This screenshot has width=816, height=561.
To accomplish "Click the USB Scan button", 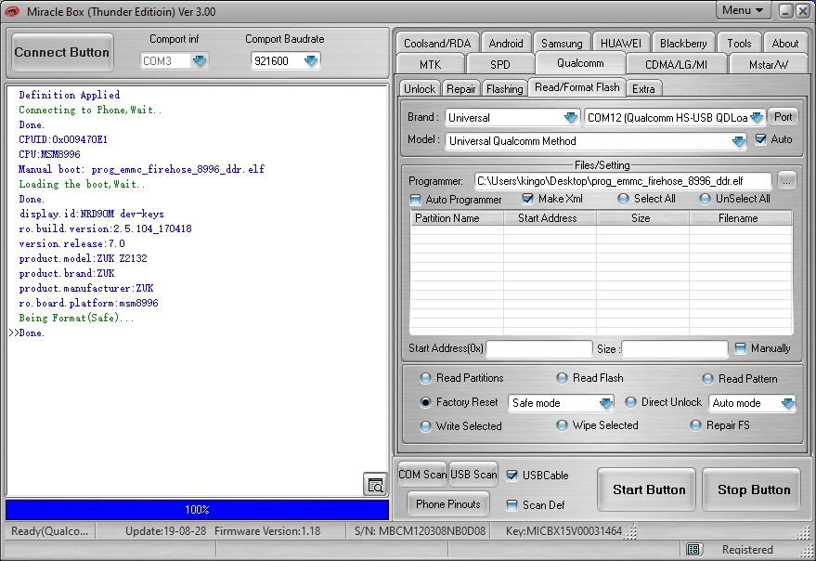I will pyautogui.click(x=473, y=475).
